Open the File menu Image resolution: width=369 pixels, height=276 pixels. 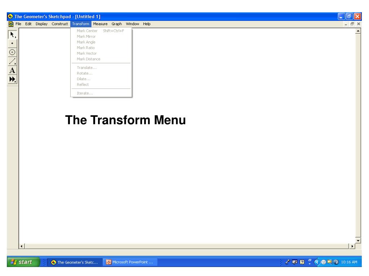18,24
